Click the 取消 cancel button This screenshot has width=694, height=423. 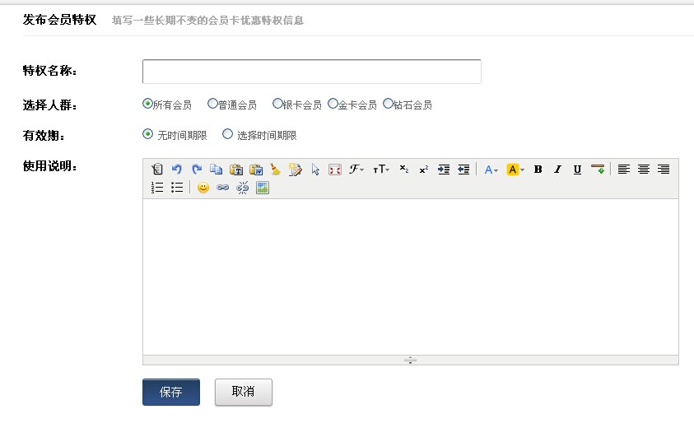pyautogui.click(x=243, y=393)
